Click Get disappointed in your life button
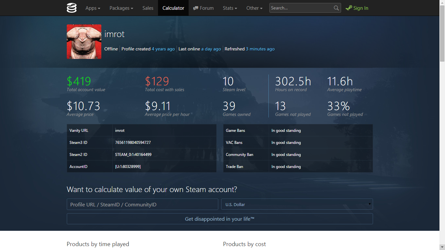The height and width of the screenshot is (250, 445). (220, 219)
